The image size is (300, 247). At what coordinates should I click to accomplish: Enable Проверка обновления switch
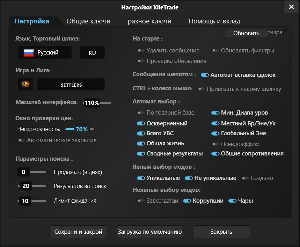pyautogui.click(x=141, y=61)
